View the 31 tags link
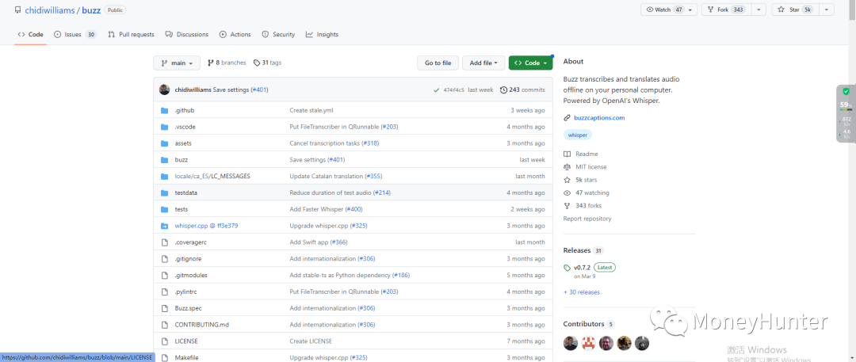 tap(268, 63)
